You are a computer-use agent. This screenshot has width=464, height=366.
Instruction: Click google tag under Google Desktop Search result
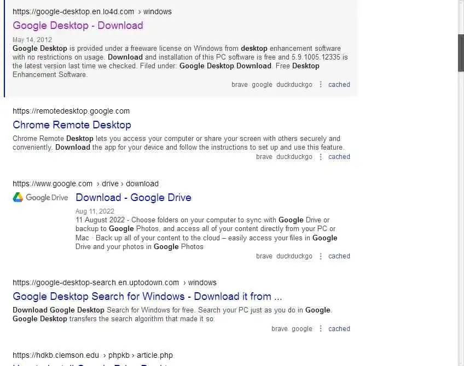[302, 329]
